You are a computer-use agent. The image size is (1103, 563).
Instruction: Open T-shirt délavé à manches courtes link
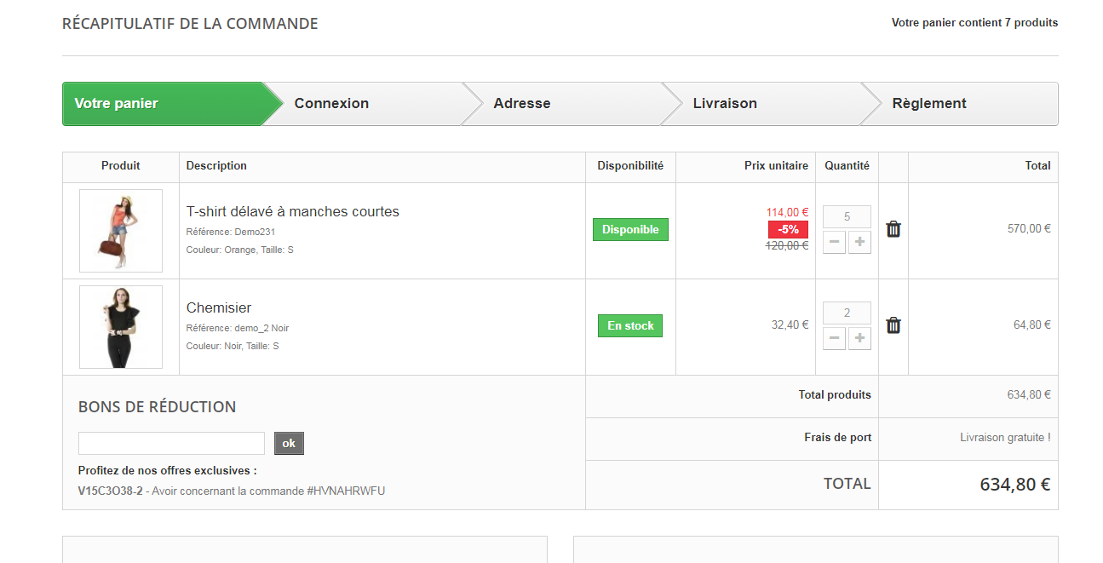coord(293,211)
